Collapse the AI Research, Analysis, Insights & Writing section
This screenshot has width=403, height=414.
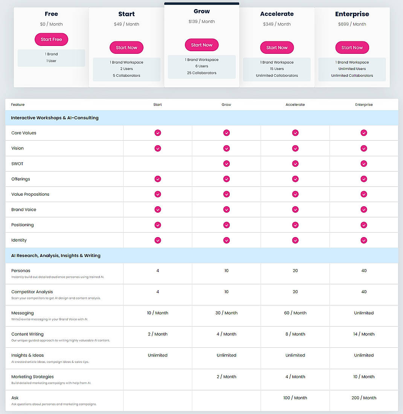pos(56,256)
